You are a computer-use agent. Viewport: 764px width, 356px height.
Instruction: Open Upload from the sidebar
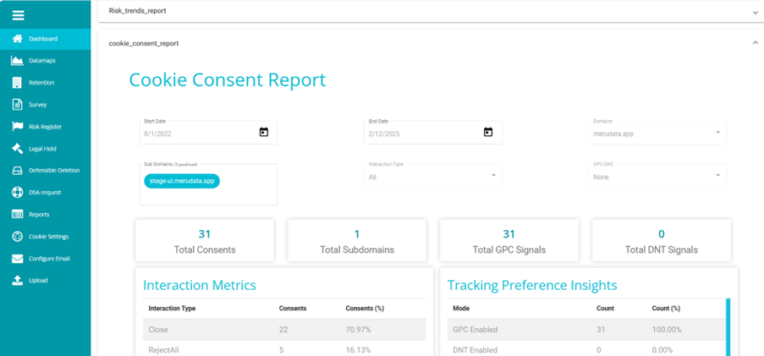click(46, 280)
